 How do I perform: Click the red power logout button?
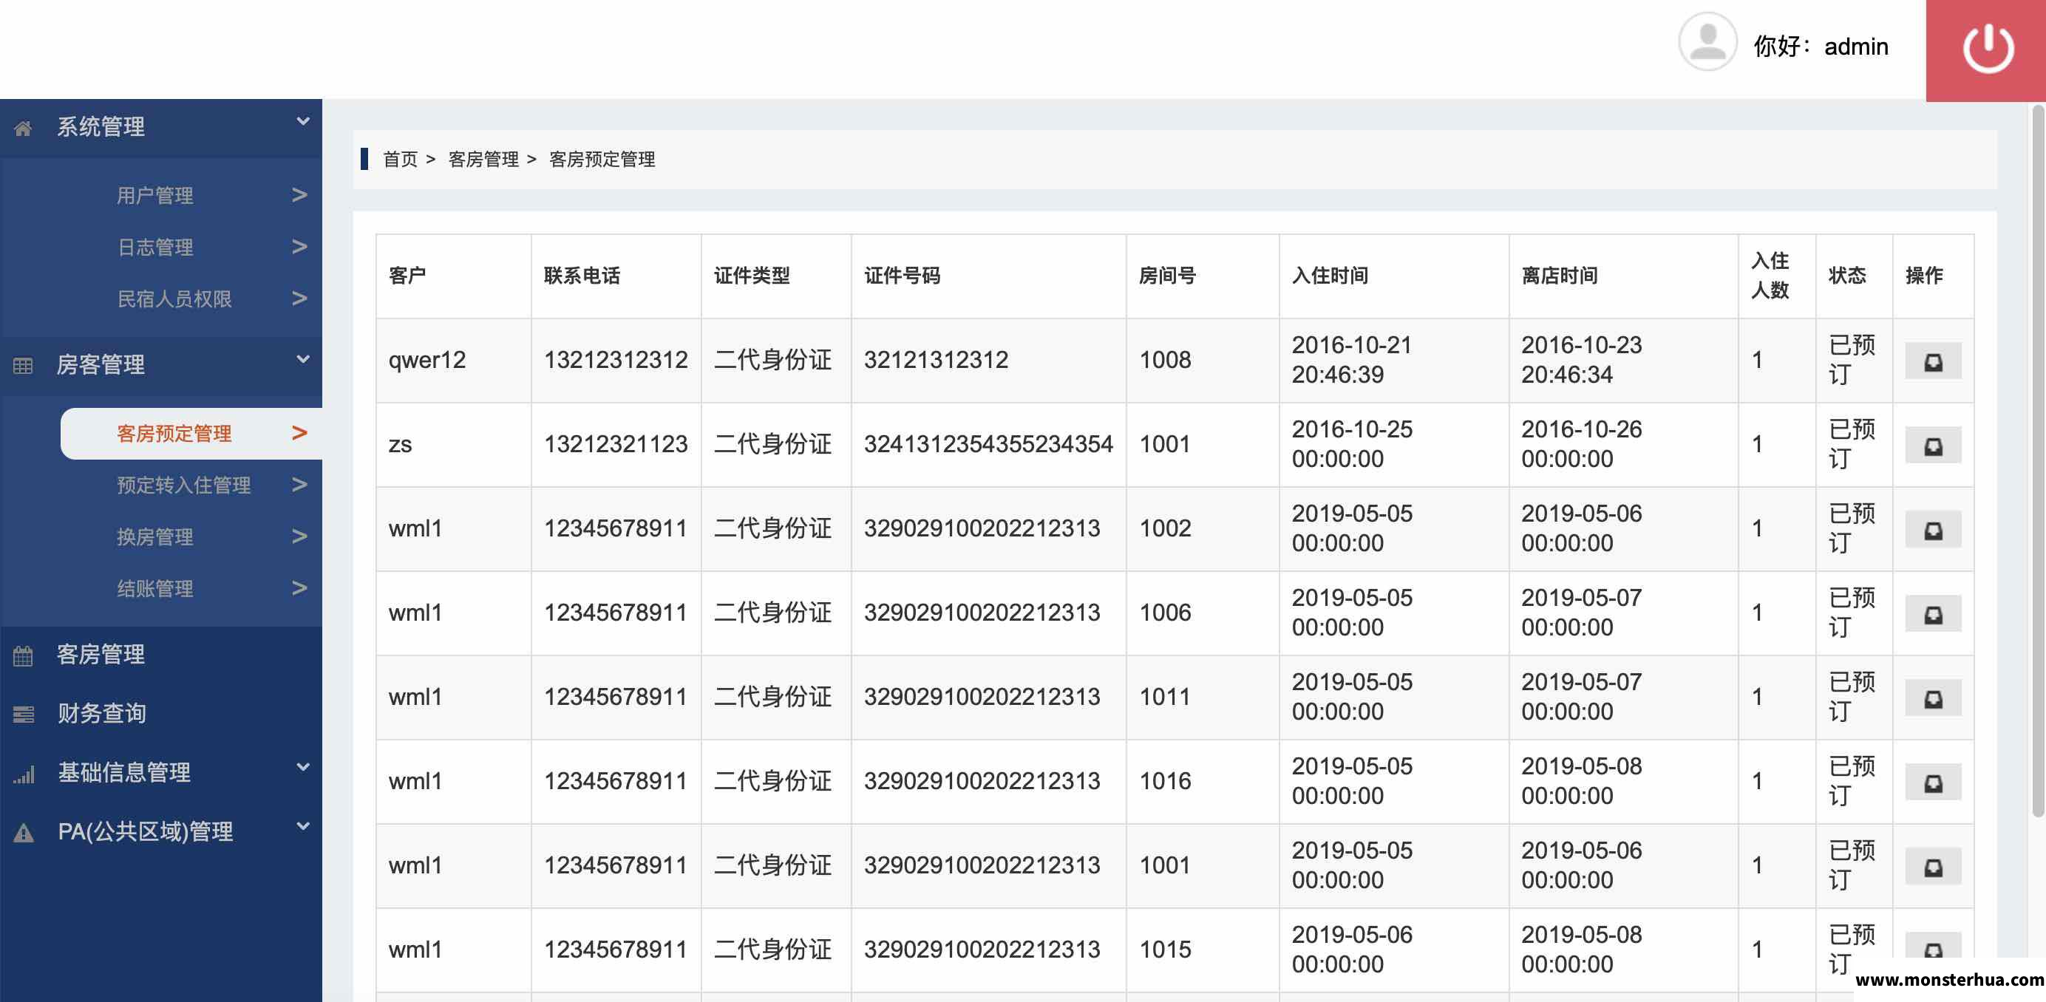click(x=1987, y=50)
